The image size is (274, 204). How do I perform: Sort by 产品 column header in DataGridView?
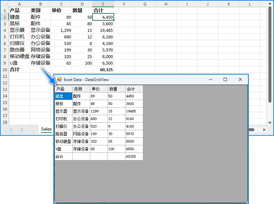64,89
